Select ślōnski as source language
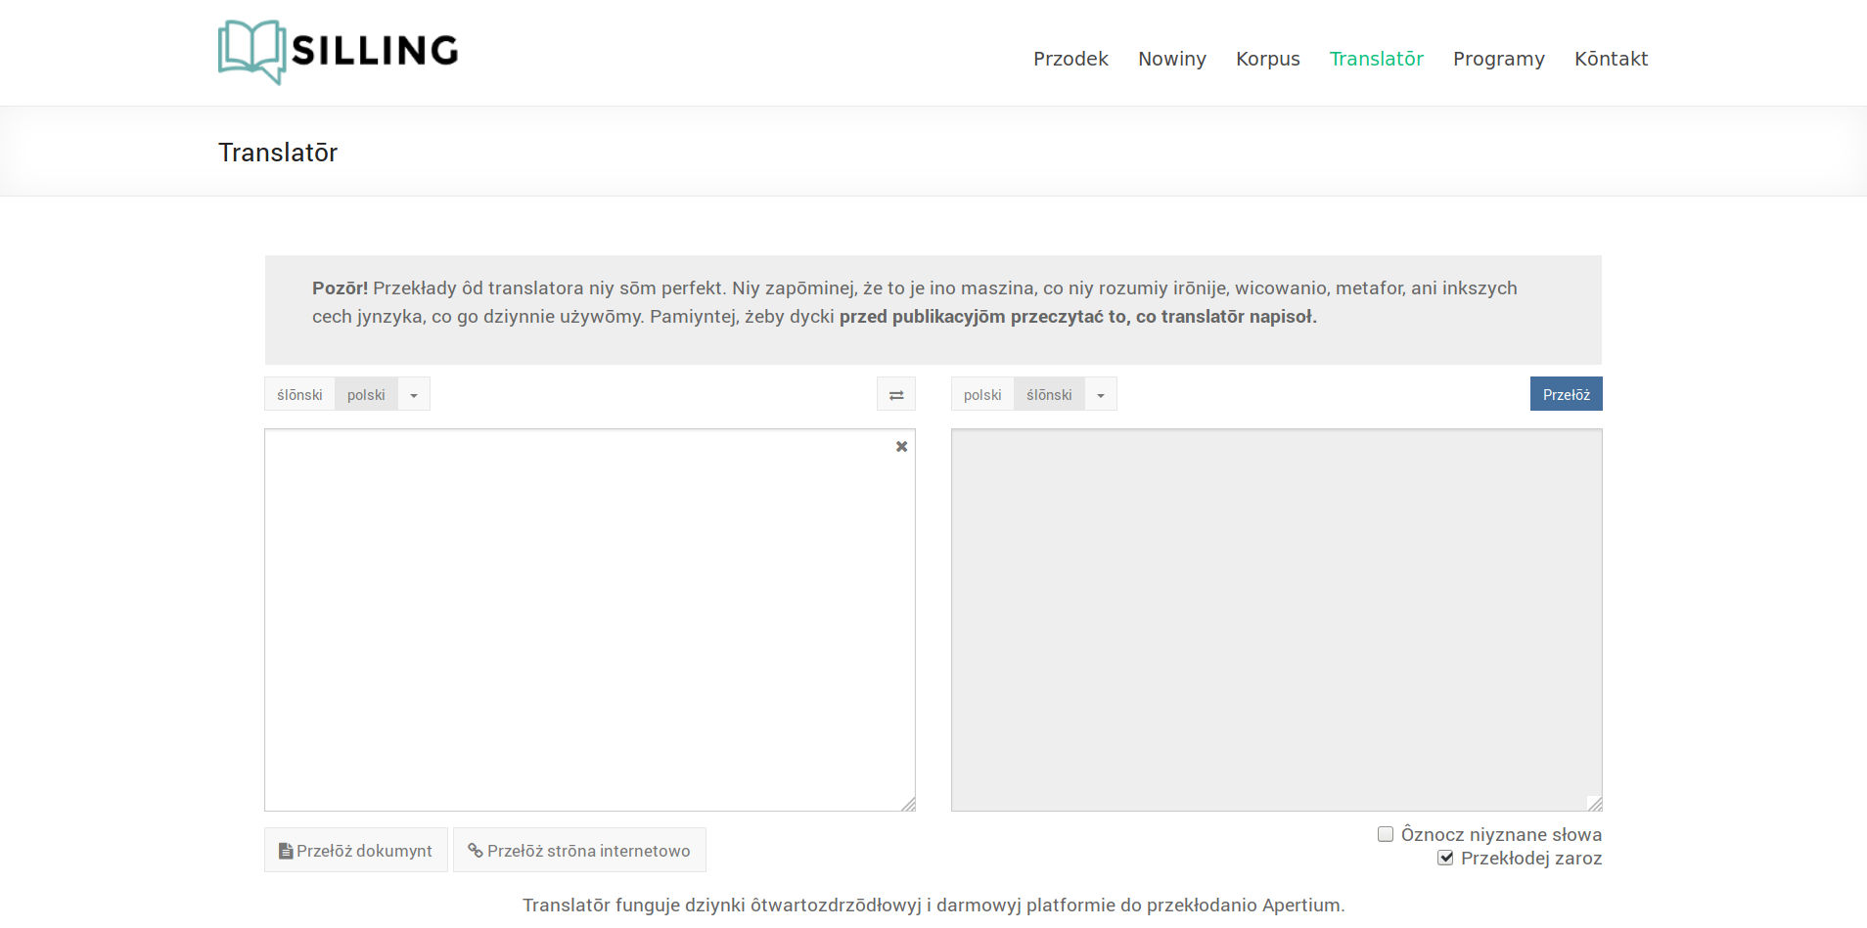 [299, 395]
